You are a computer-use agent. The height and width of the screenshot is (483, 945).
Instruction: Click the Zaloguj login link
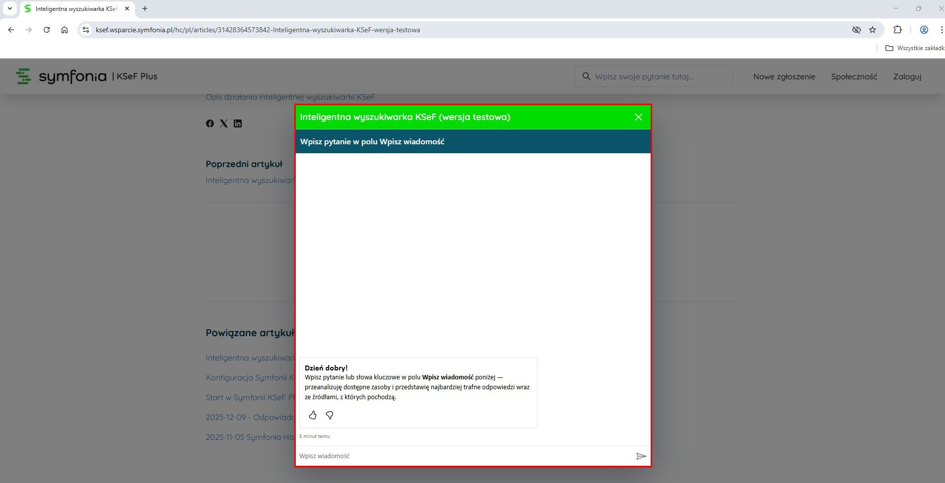click(907, 76)
